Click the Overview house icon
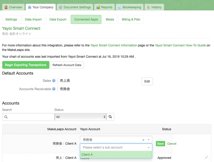This screenshot has height=162, width=214. [x=6, y=7]
